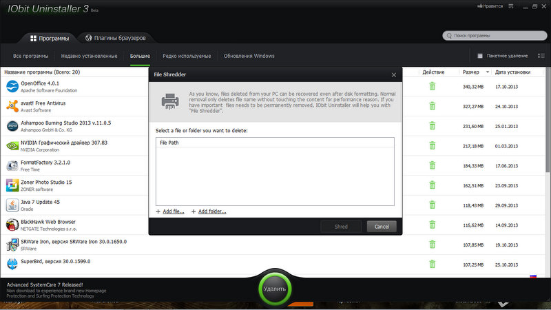The width and height of the screenshot is (551, 310).
Task: Click the 24.10.2013 install date
Action: [506, 106]
